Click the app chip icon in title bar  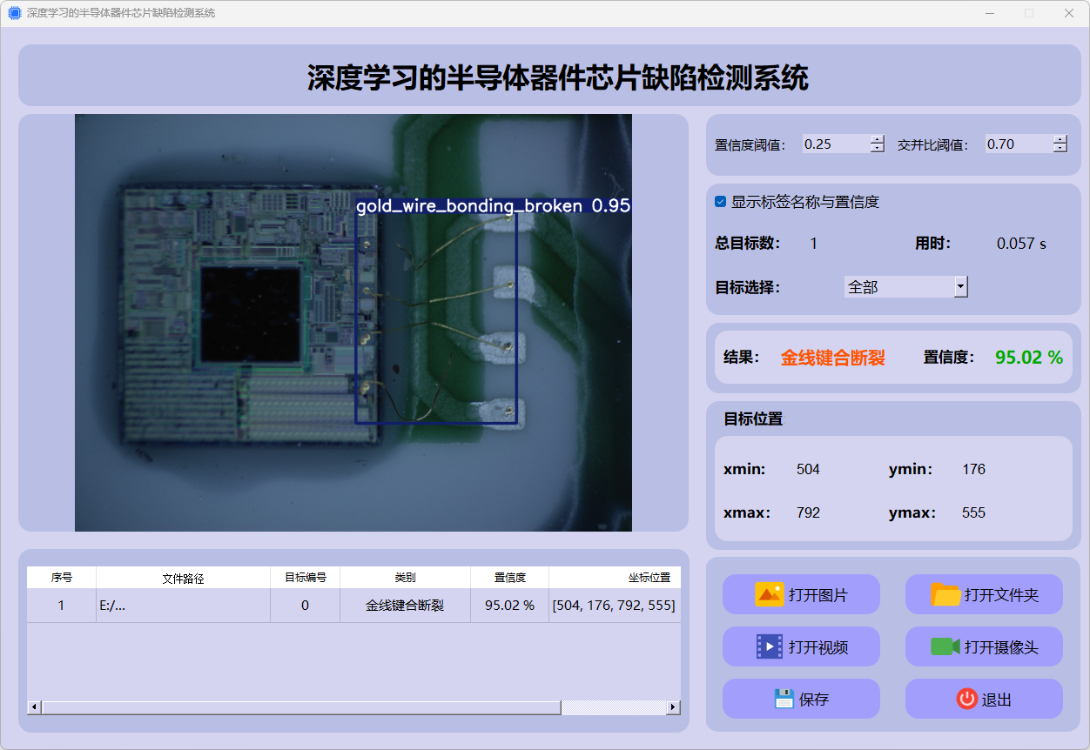pyautogui.click(x=14, y=13)
